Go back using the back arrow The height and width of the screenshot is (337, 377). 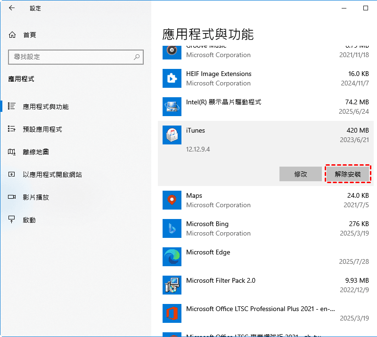(11, 8)
